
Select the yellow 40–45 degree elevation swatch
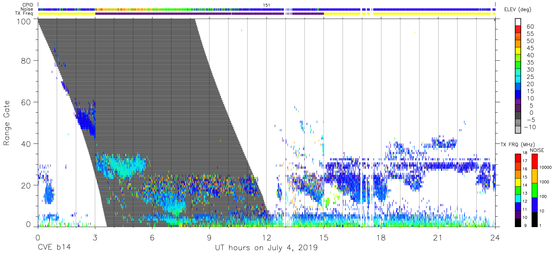click(518, 51)
